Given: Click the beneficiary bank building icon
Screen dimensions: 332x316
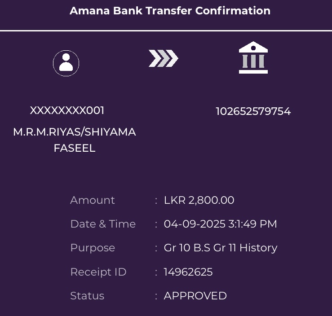Looking at the screenshot, I should tap(253, 58).
